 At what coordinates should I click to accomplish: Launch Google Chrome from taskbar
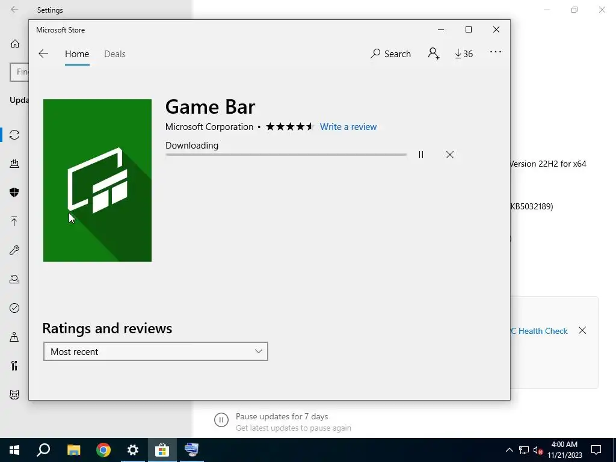click(103, 450)
